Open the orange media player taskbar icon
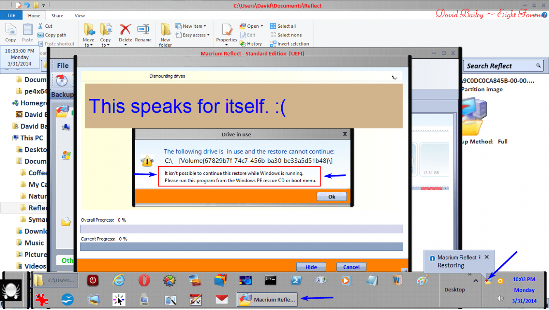The width and height of the screenshot is (549, 310). pyautogui.click(x=346, y=280)
